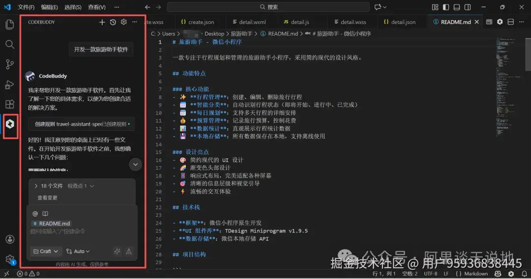Click the chat prompt input field
This screenshot has width=531, height=279.
point(82,231)
